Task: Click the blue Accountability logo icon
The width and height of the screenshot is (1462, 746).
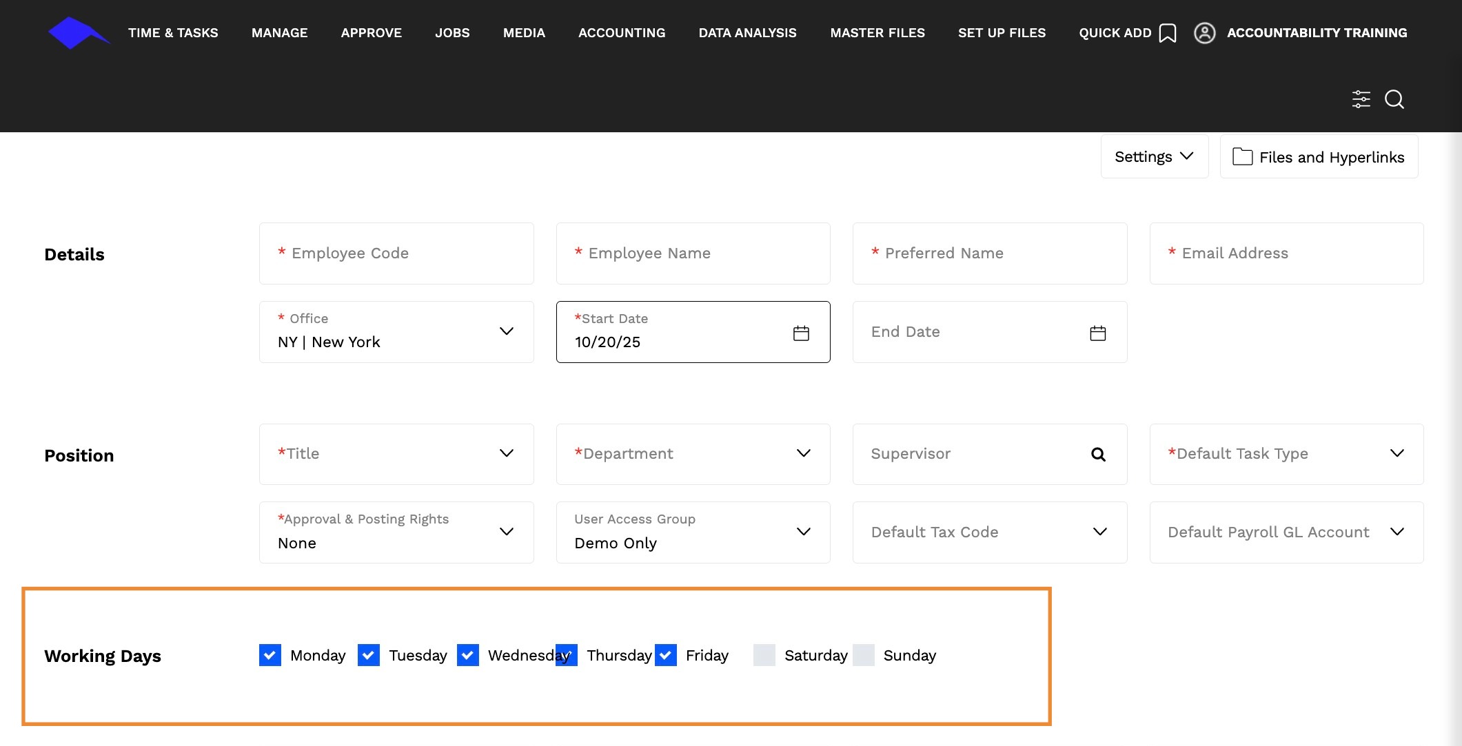Action: click(79, 33)
